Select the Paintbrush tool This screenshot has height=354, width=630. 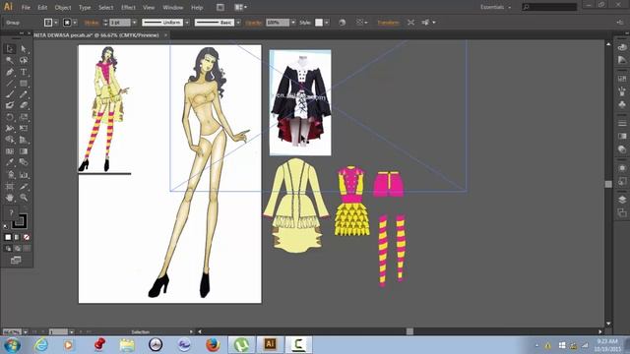10,94
